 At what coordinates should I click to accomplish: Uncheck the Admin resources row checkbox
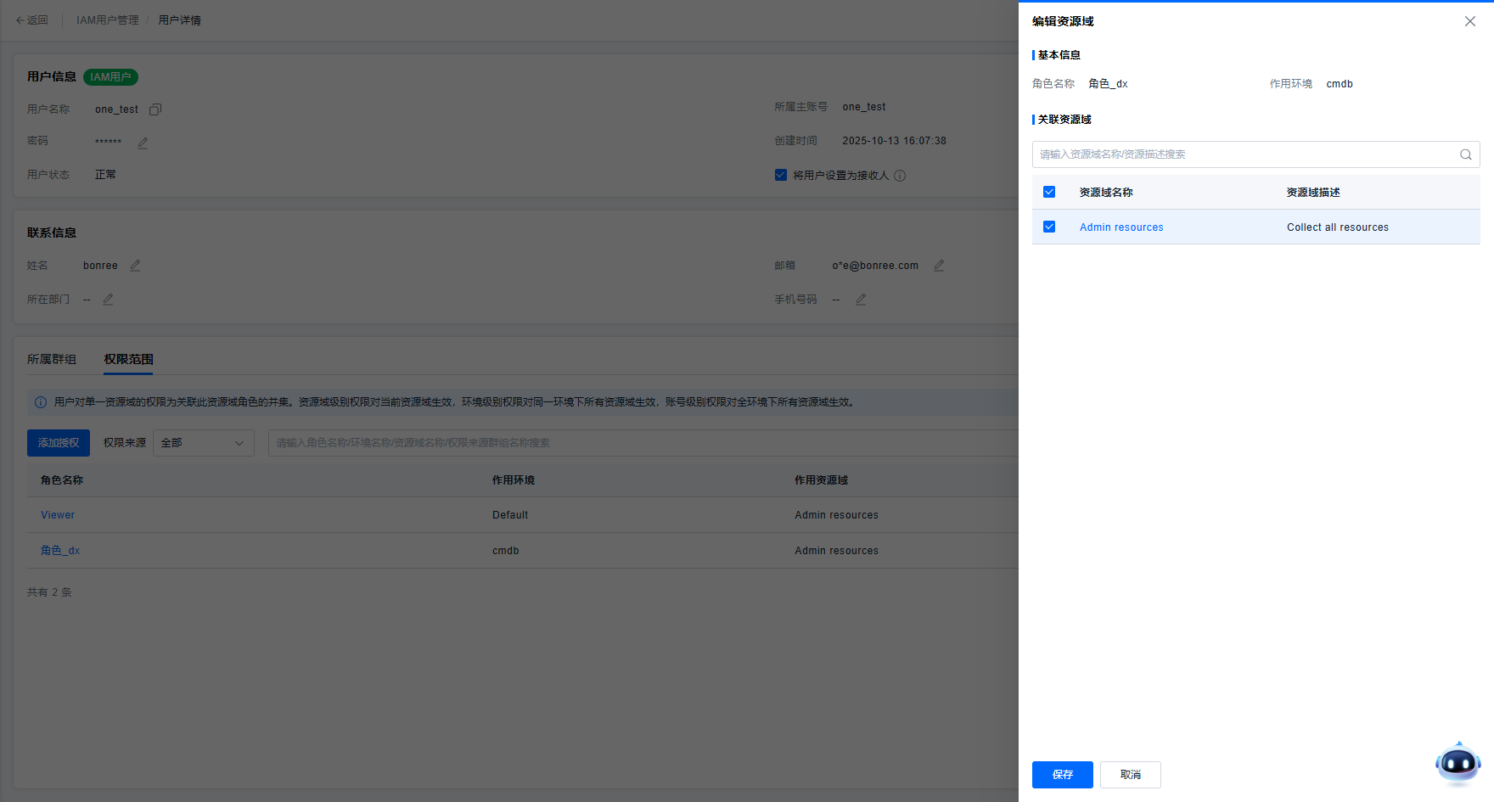coord(1049,227)
